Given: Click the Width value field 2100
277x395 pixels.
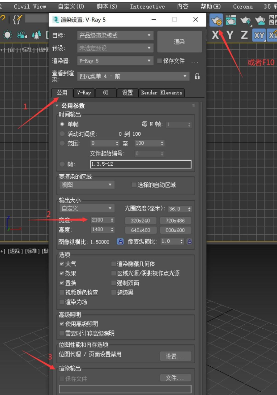Looking at the screenshot, I should pos(100,220).
